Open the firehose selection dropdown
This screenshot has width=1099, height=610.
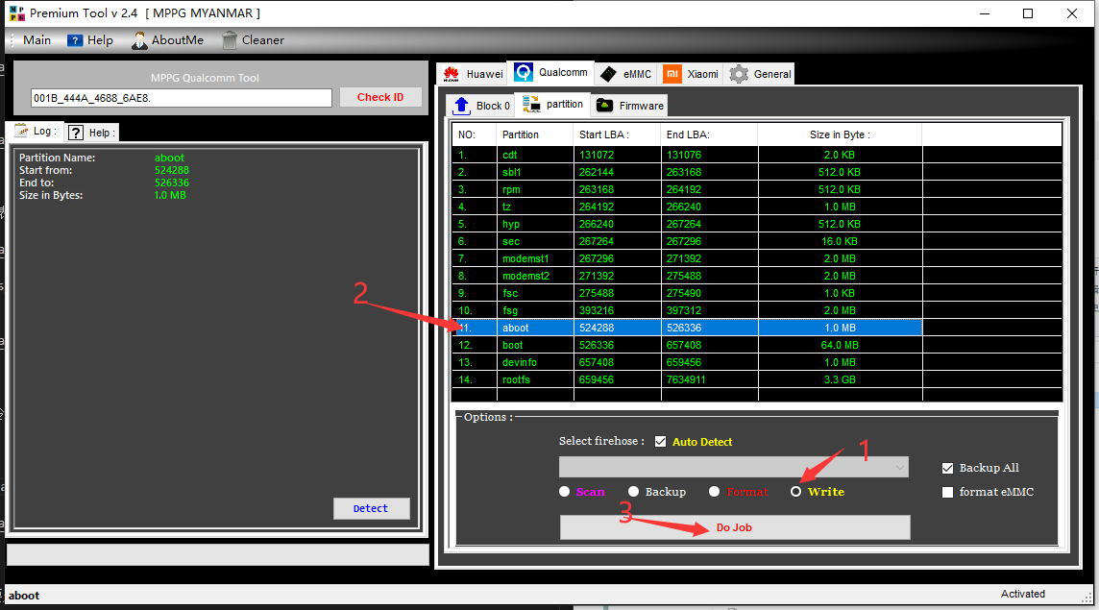pos(734,467)
